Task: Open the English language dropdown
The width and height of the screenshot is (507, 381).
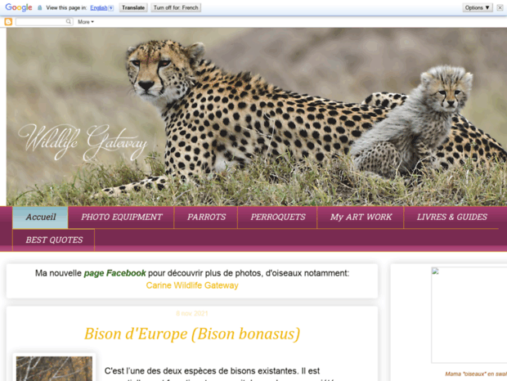Action: pos(101,7)
